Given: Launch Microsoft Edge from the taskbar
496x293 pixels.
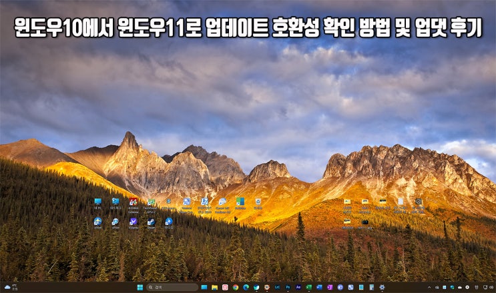Looking at the screenshot, I should click(246, 287).
